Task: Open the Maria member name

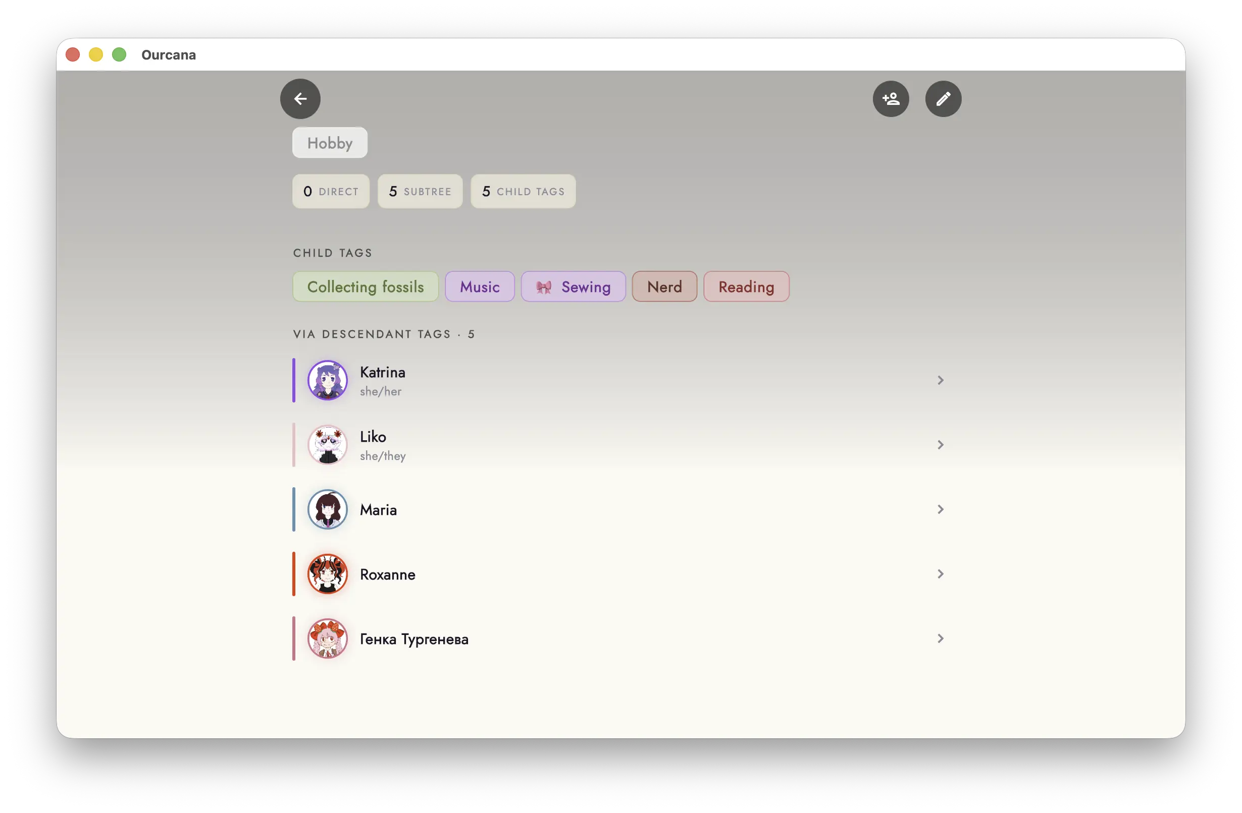Action: [x=378, y=510]
